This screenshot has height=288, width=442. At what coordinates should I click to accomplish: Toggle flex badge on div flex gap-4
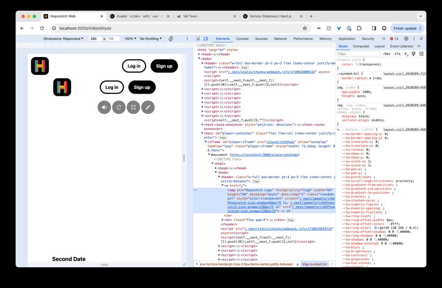pyautogui.click(x=291, y=220)
